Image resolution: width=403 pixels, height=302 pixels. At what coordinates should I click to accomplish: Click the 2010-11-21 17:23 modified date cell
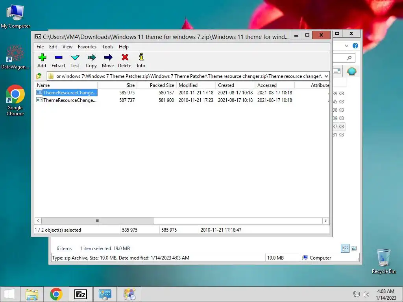click(196, 100)
